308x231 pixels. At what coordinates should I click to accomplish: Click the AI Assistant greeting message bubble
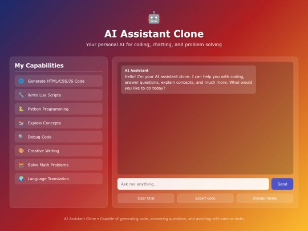188,79
